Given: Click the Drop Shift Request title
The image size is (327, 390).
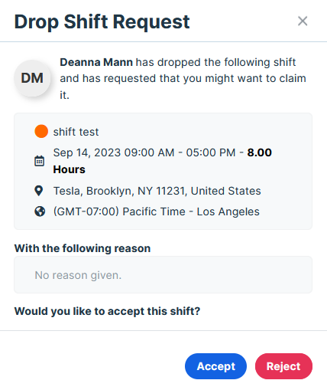Looking at the screenshot, I should click(102, 21).
